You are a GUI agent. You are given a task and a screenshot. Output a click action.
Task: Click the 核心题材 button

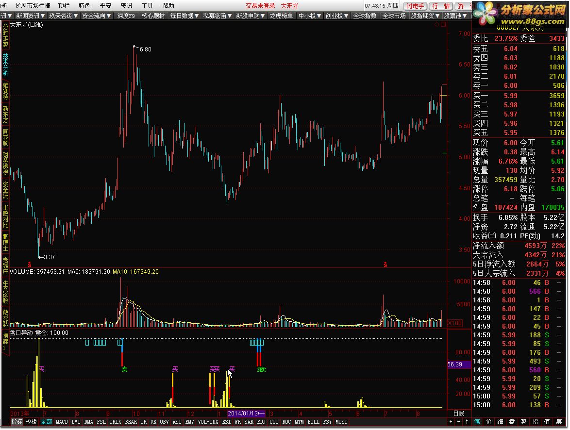153,16
